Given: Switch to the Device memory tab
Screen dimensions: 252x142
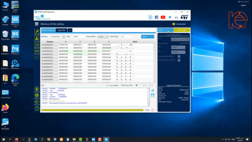Looking at the screenshot, I should (x=48, y=30).
